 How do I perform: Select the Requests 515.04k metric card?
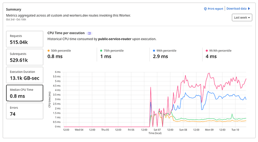25,39
